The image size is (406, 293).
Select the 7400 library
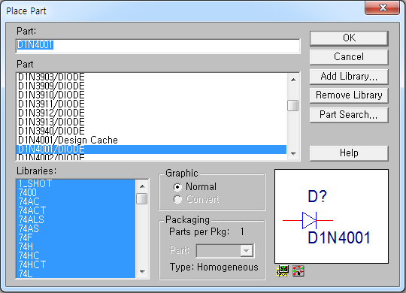(76, 193)
